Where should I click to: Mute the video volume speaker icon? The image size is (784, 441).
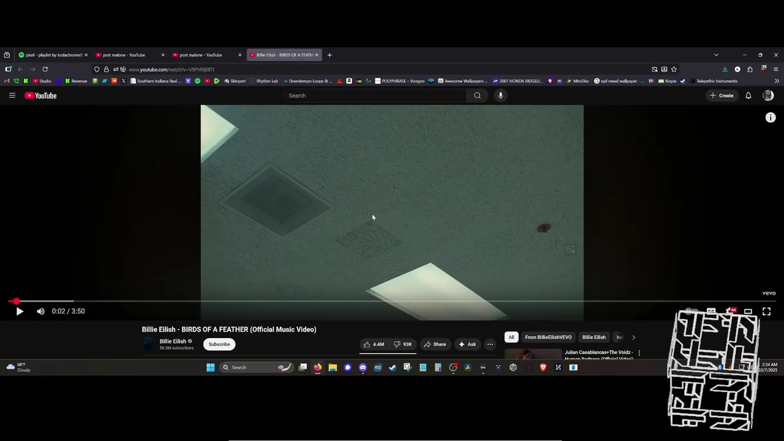(40, 311)
